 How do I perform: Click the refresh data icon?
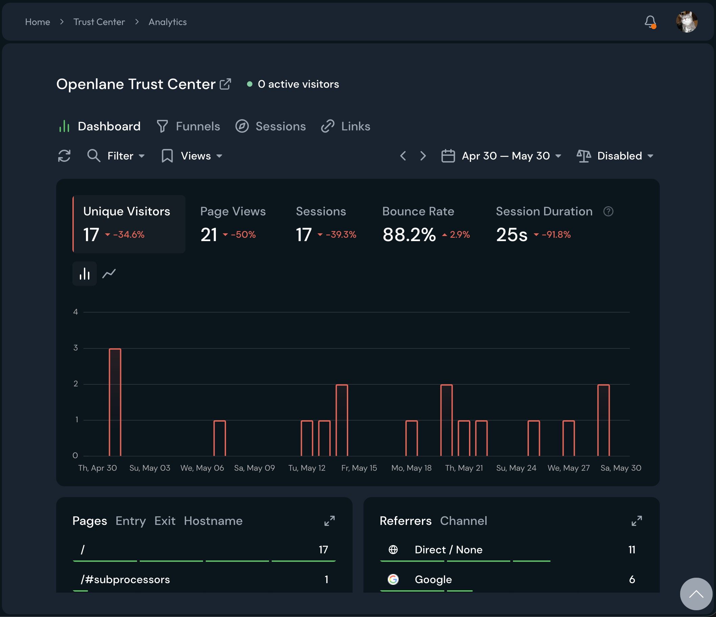point(64,156)
